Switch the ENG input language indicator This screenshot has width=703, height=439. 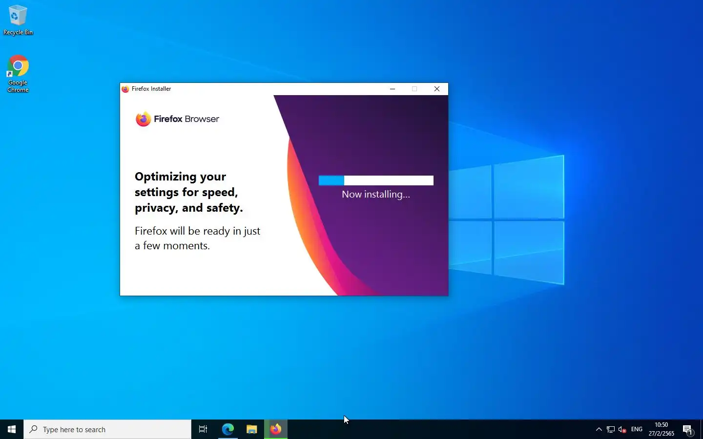[x=637, y=429]
